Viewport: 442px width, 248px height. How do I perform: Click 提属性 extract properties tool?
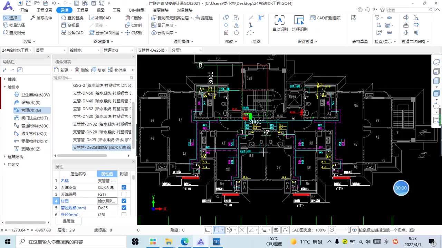[204, 18]
